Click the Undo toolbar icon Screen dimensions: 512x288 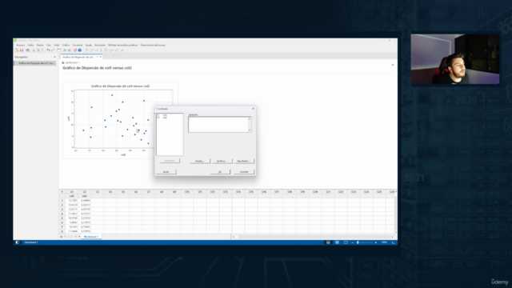click(x=48, y=50)
